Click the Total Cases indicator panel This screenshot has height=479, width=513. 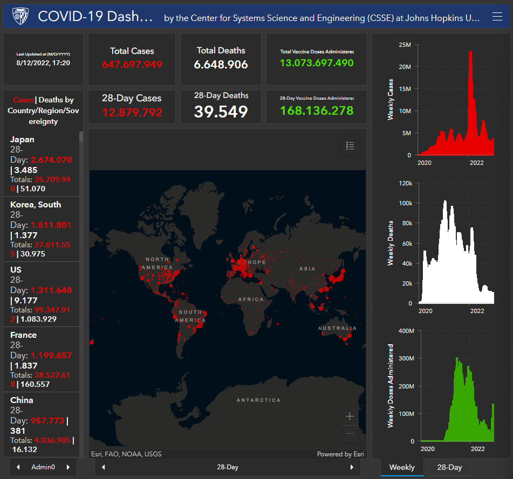point(132,58)
